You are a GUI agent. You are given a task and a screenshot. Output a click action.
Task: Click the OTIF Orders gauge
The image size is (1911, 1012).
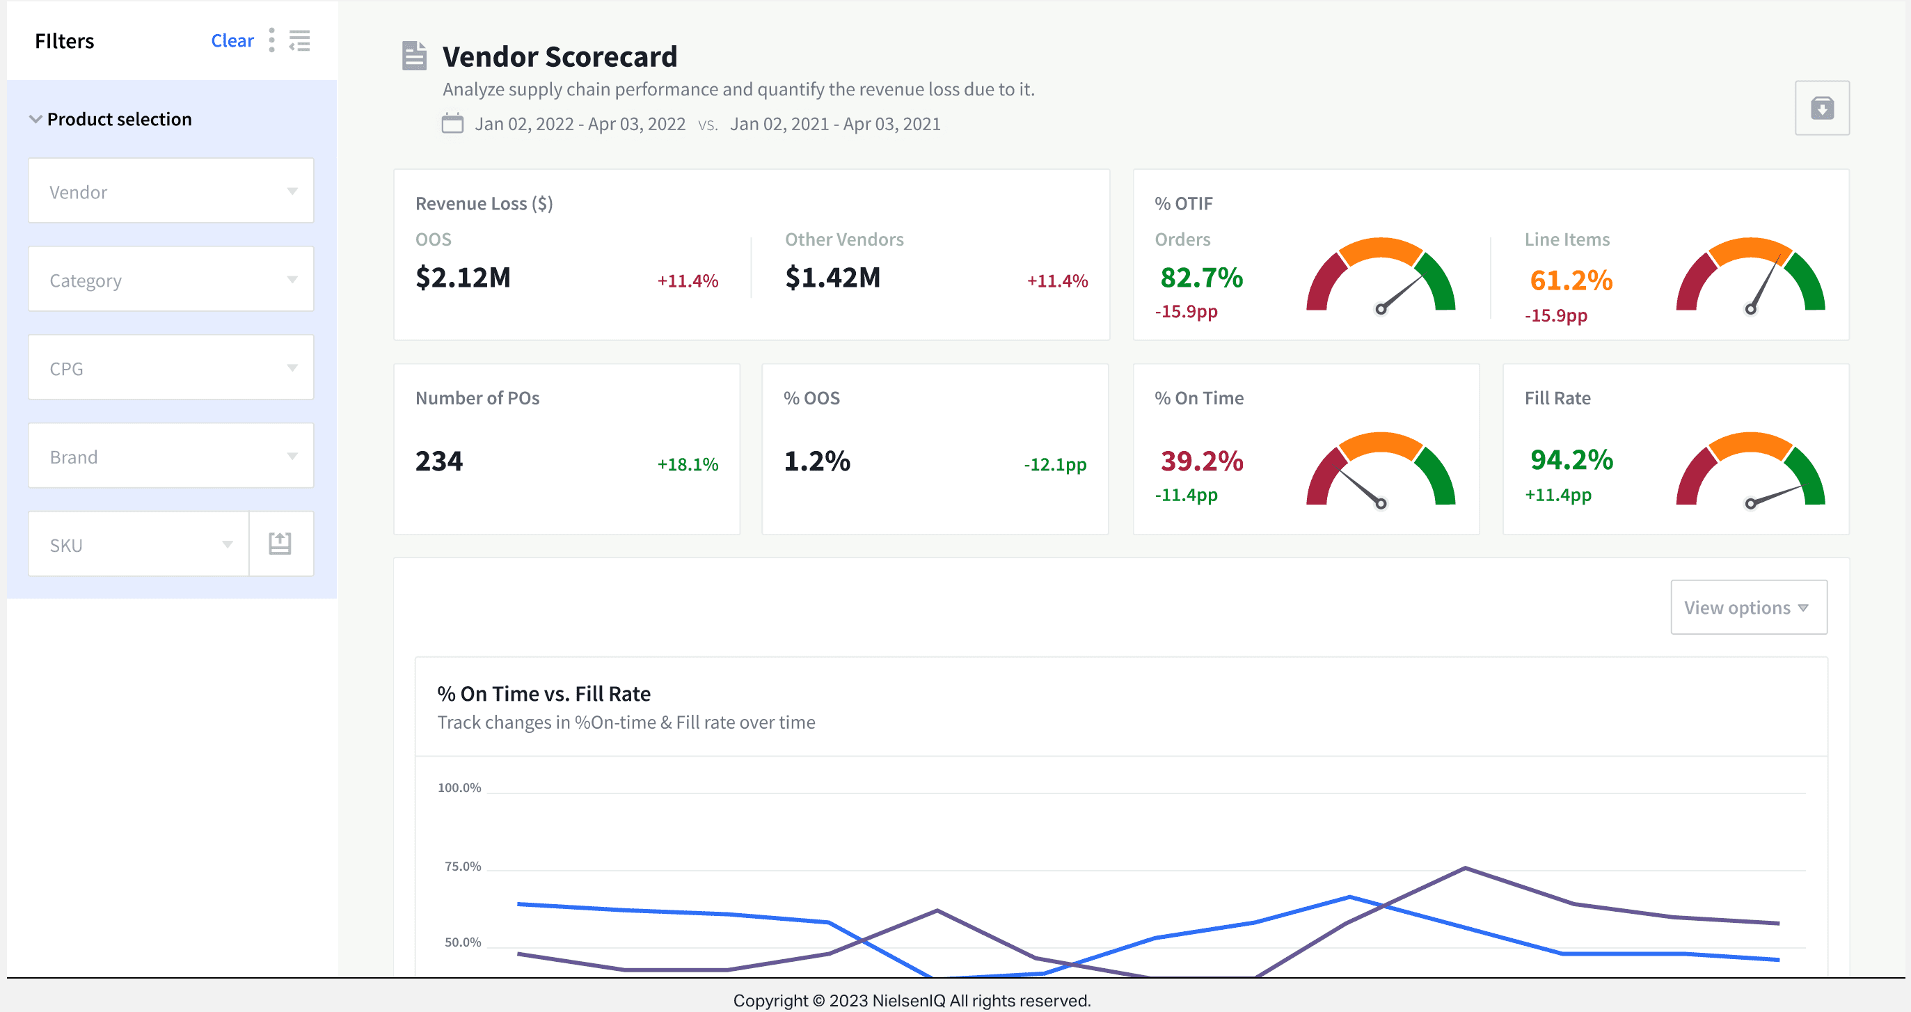coord(1380,275)
